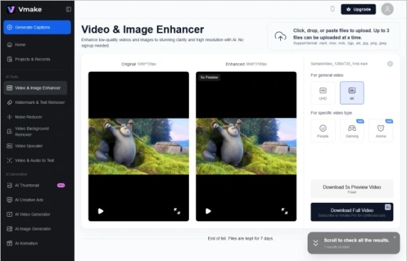The width and height of the screenshot is (407, 261).
Task: Open the Noise Reducer tool
Action: point(35,117)
